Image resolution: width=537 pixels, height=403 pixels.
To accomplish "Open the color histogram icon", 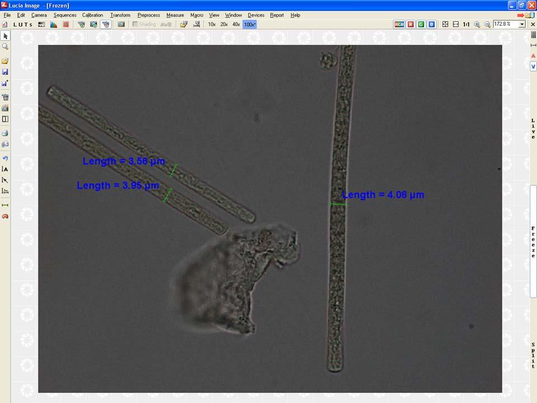I will coord(54,24).
